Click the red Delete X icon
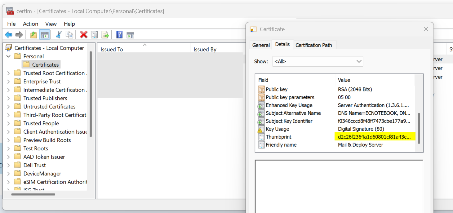 click(83, 35)
